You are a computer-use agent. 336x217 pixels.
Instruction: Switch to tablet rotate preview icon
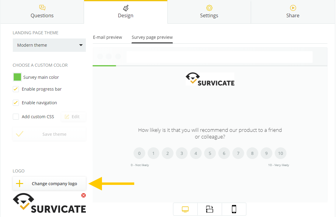(x=210, y=209)
